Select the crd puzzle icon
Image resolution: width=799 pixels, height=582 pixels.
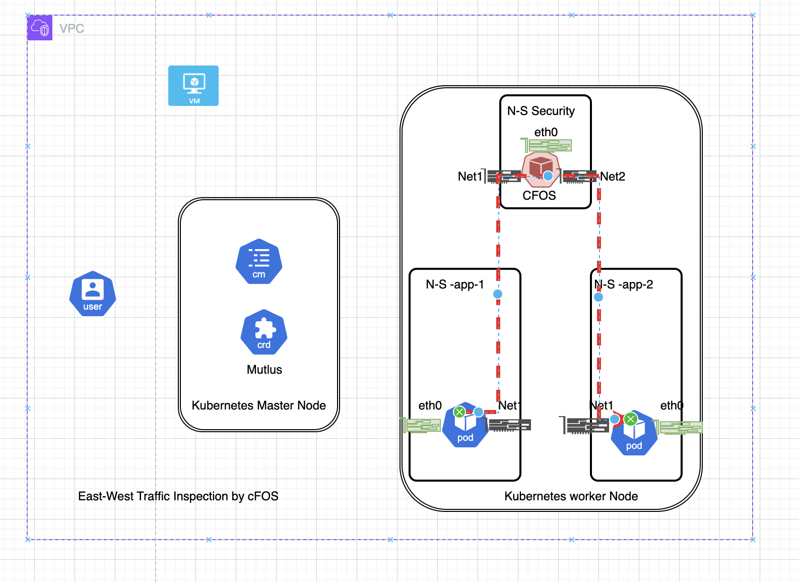[264, 332]
